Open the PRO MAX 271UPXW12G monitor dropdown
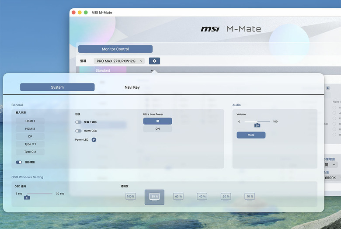Viewport: 341px width, 229px height. [119, 61]
